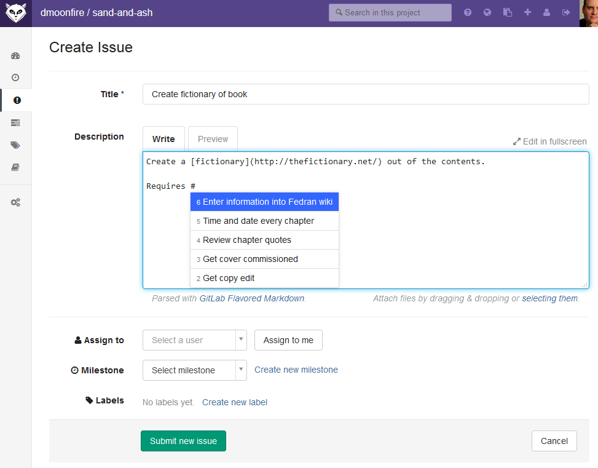
Task: Choose issue 5 Time and date every chapter
Action: tap(264, 221)
